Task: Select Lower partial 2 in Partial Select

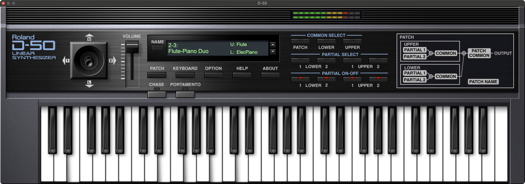Action: pyautogui.click(x=326, y=60)
